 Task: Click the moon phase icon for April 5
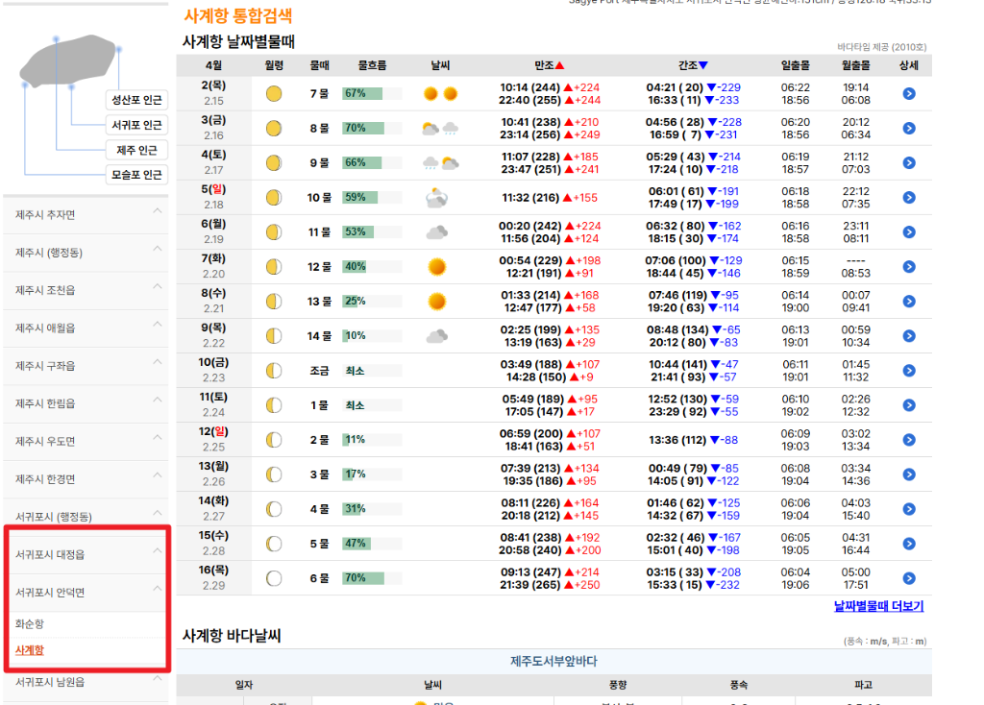pos(273,196)
